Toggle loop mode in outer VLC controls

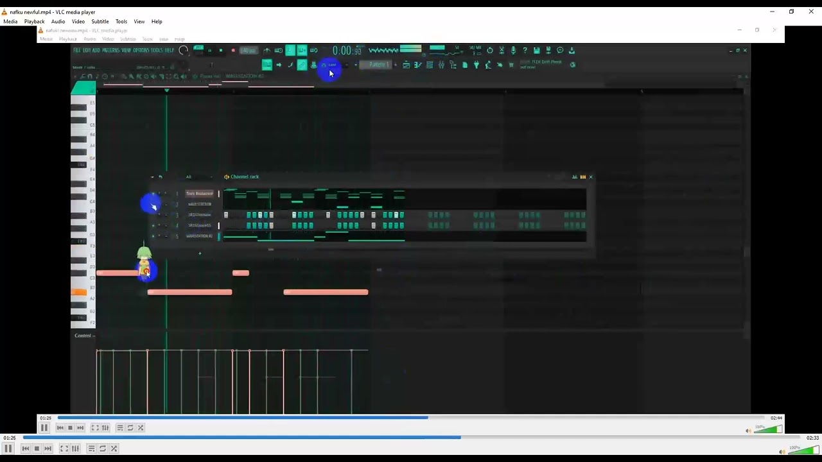point(102,449)
